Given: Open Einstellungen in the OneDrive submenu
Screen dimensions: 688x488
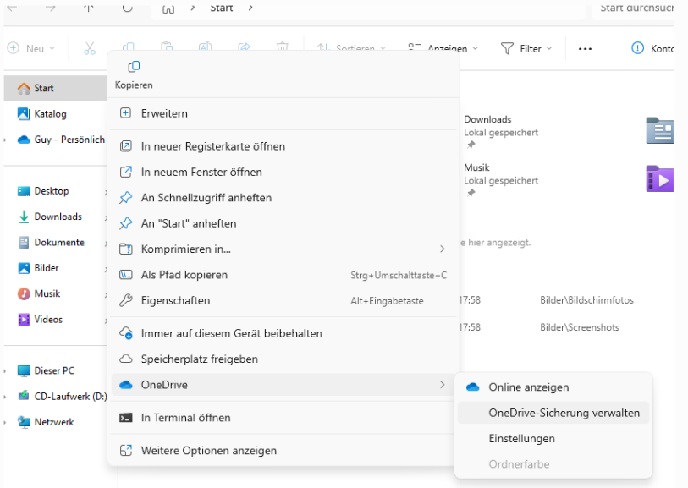Looking at the screenshot, I should pyautogui.click(x=553, y=438).
